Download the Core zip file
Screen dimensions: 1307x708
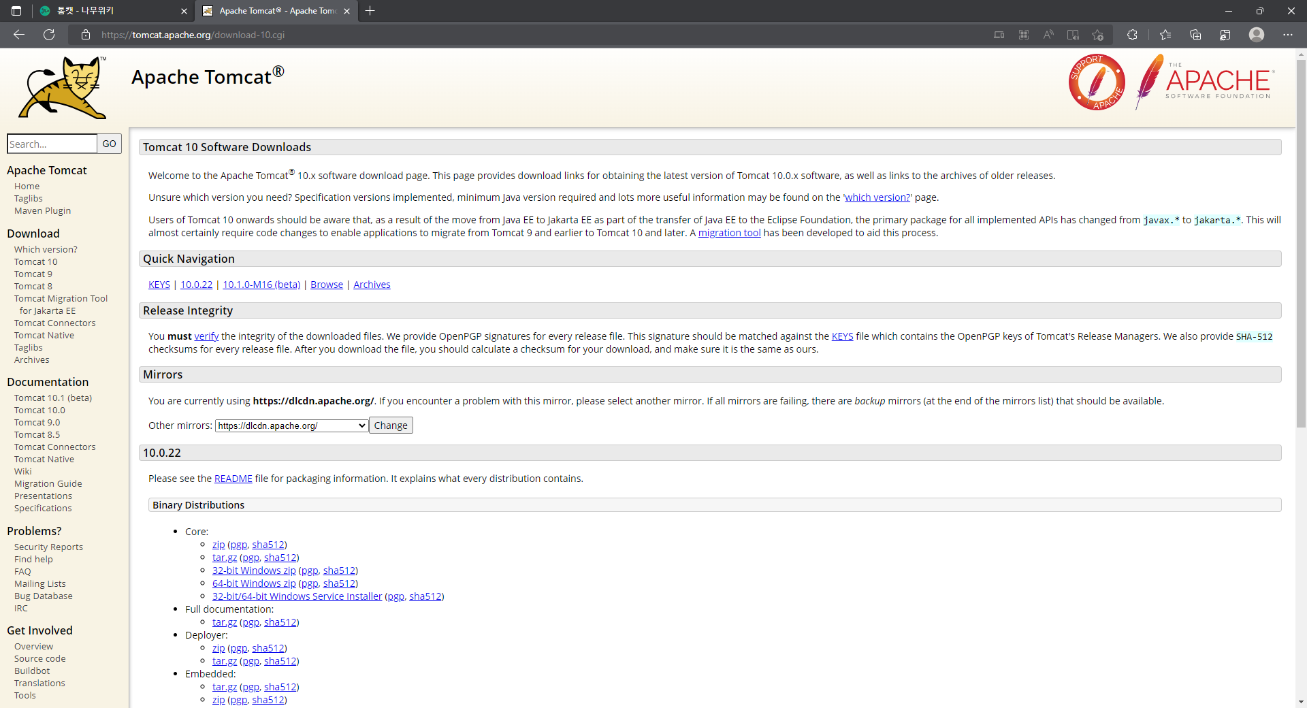click(x=219, y=545)
